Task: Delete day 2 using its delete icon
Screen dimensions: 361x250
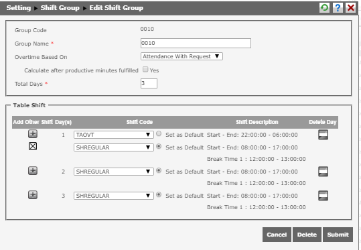Action: coord(323,172)
